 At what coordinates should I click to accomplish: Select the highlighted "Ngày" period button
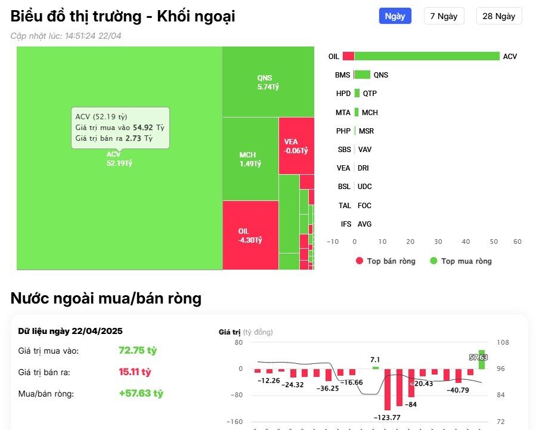click(395, 16)
